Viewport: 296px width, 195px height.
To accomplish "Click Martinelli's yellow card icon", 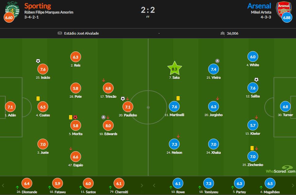I will pos(178,98).
